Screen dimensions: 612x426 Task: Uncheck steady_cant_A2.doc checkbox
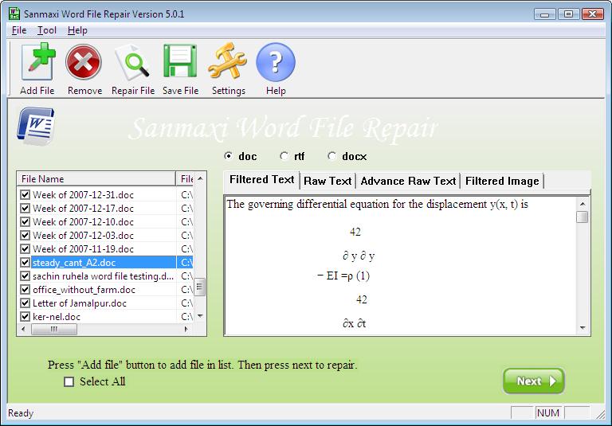[x=25, y=262]
